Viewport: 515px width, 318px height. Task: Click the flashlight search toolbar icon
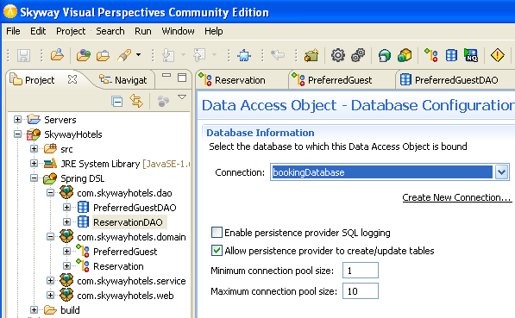pyautogui.click(x=124, y=55)
